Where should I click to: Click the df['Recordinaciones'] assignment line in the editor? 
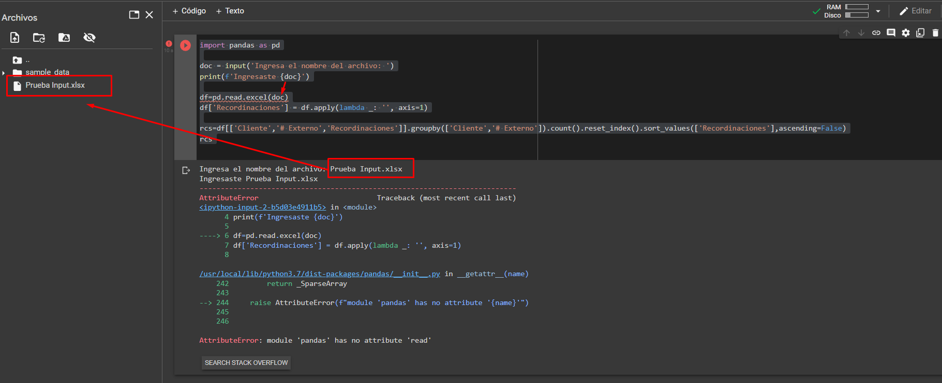click(x=313, y=107)
